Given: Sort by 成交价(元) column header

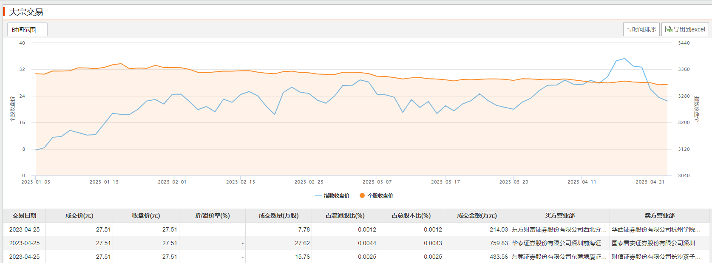Looking at the screenshot, I should pos(79,215).
